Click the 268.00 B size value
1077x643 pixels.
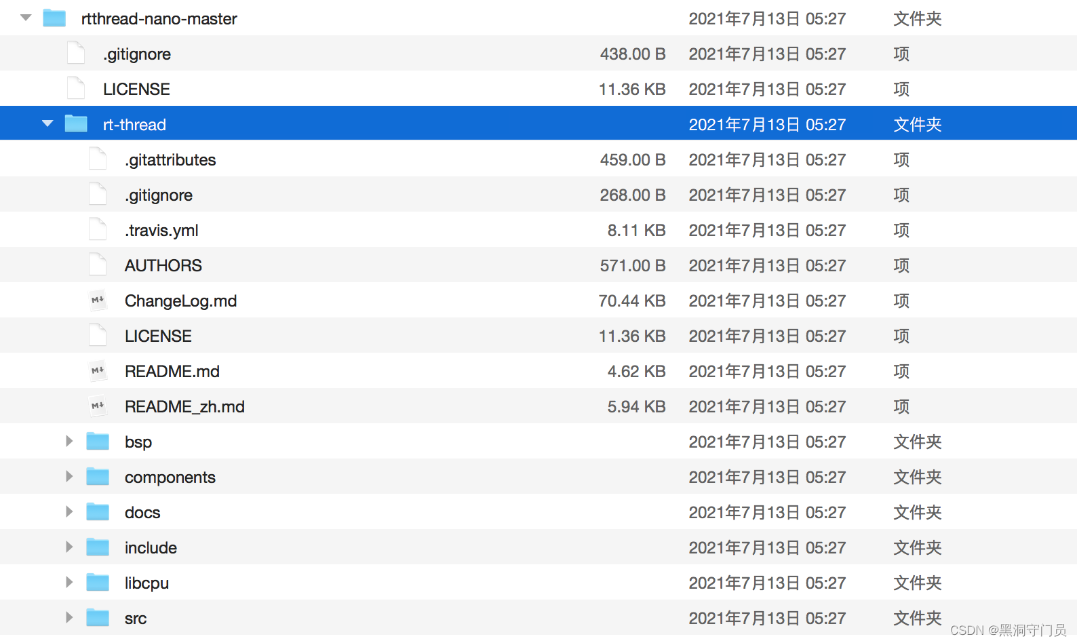pos(633,195)
